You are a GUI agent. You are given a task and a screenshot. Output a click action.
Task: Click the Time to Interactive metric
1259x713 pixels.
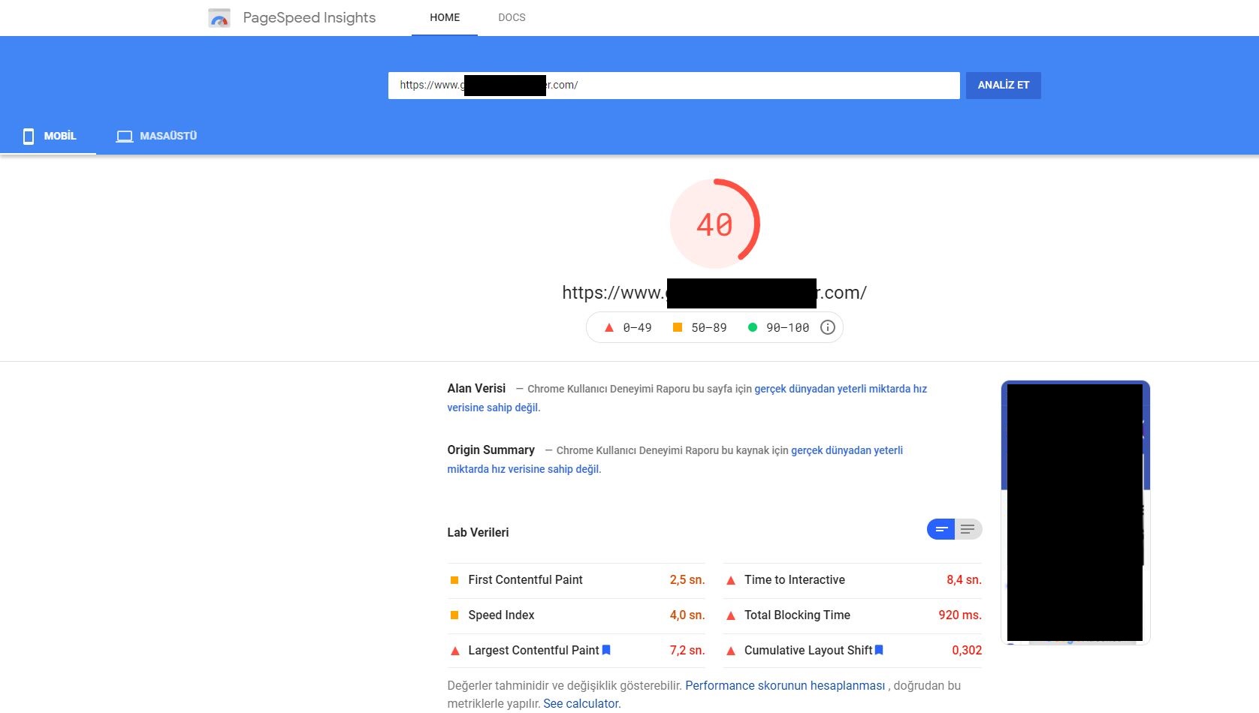(853, 580)
